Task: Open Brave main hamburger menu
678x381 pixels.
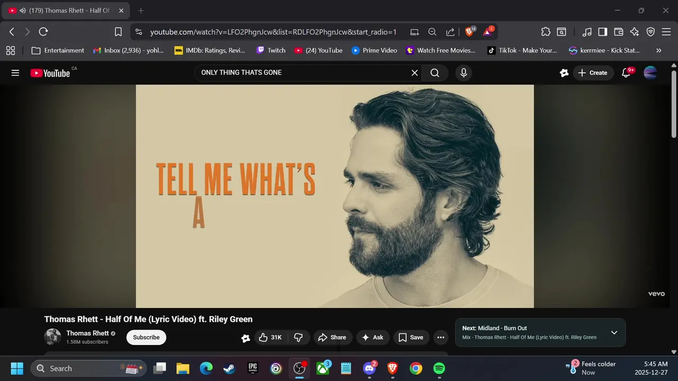Action: pos(666,32)
